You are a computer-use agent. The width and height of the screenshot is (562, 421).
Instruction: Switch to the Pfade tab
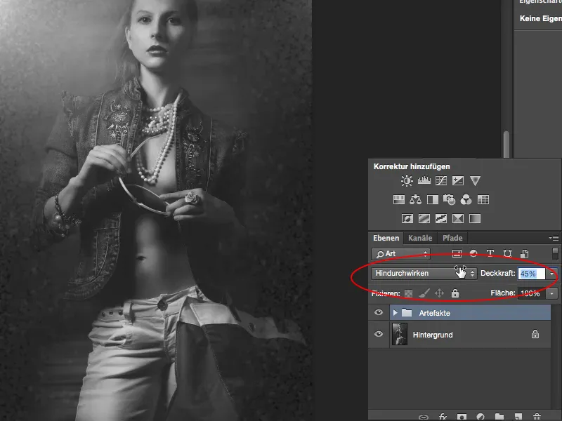point(452,238)
